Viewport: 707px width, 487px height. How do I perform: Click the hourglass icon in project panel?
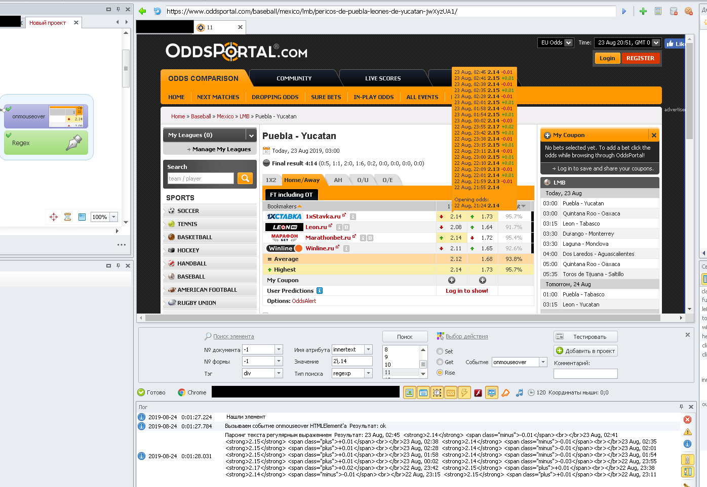(x=67, y=217)
